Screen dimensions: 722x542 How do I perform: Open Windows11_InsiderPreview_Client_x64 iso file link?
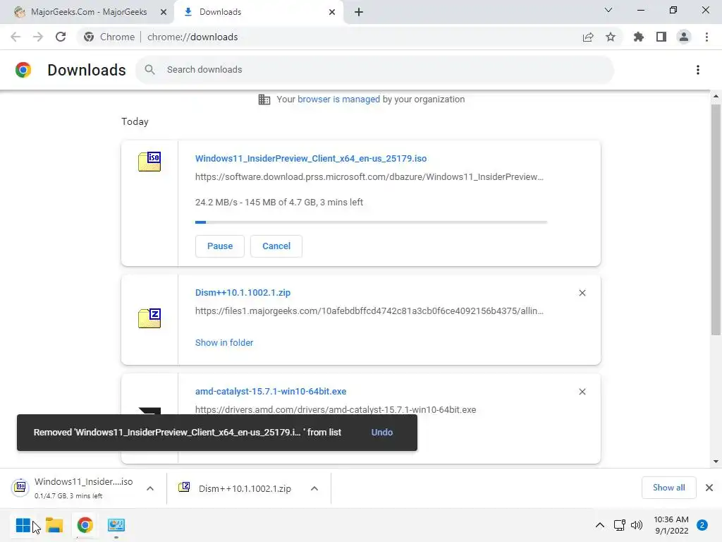[x=311, y=159]
